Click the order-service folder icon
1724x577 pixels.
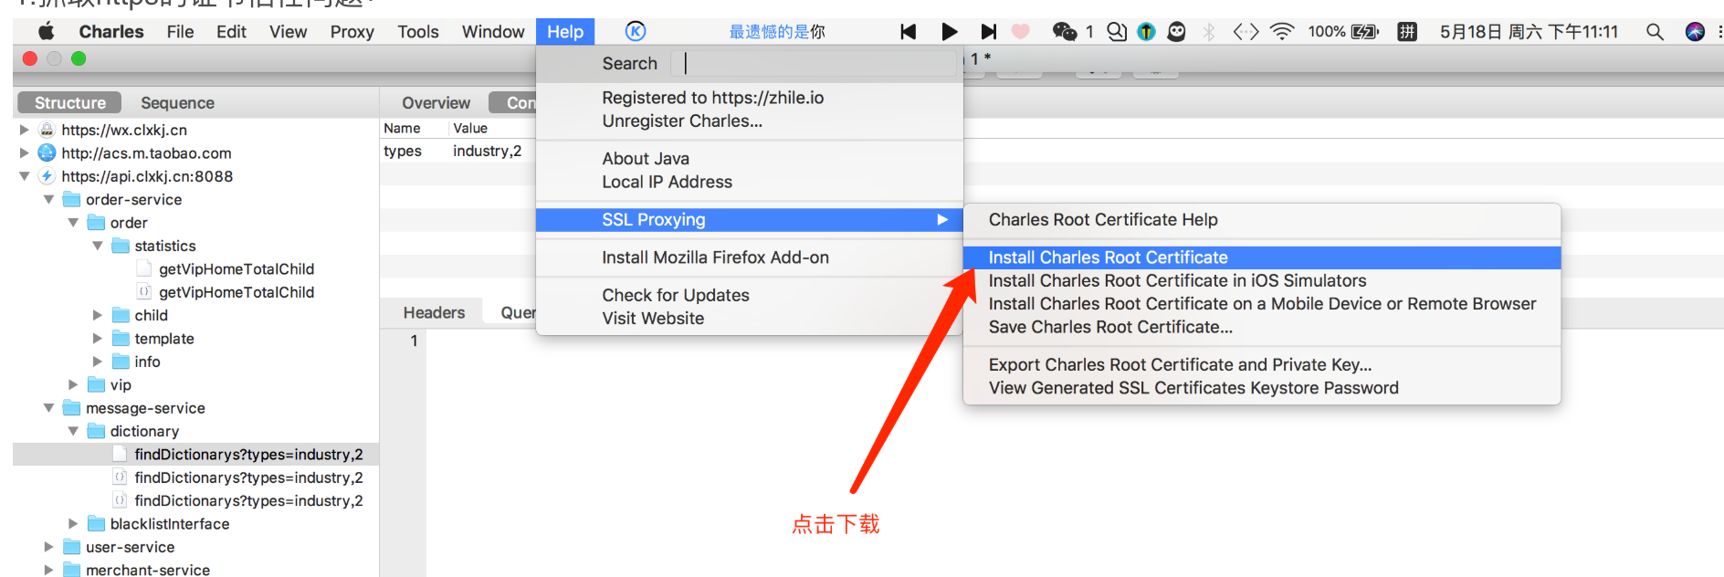coord(71,199)
